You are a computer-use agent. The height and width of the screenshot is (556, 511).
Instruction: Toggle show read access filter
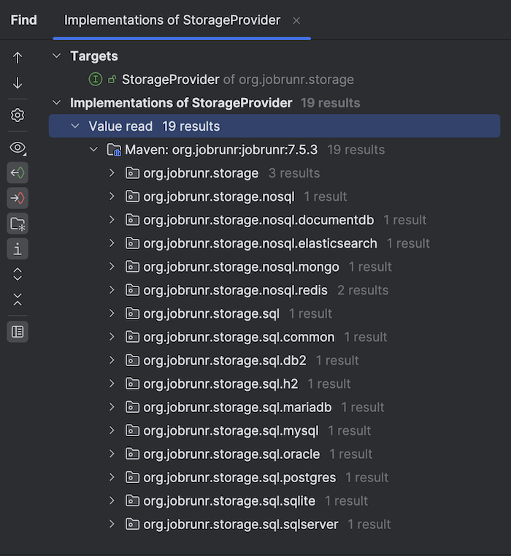[18, 173]
